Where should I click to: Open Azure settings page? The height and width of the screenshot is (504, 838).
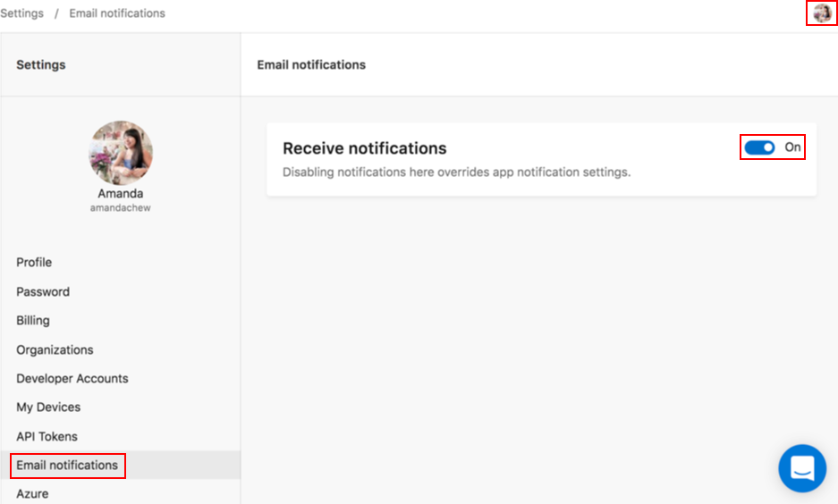(32, 494)
